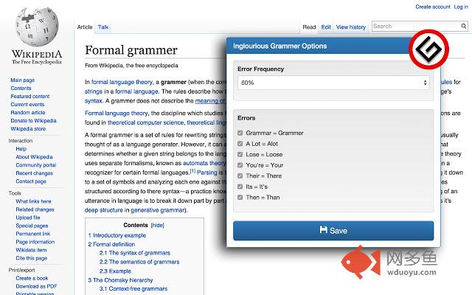
Task: Open Current events link
Action: [x=27, y=105]
